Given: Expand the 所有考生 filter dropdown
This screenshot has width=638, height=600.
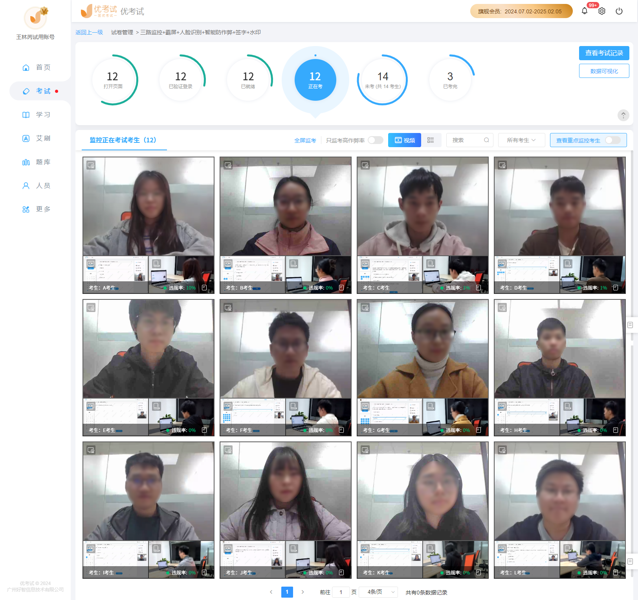Looking at the screenshot, I should (521, 140).
